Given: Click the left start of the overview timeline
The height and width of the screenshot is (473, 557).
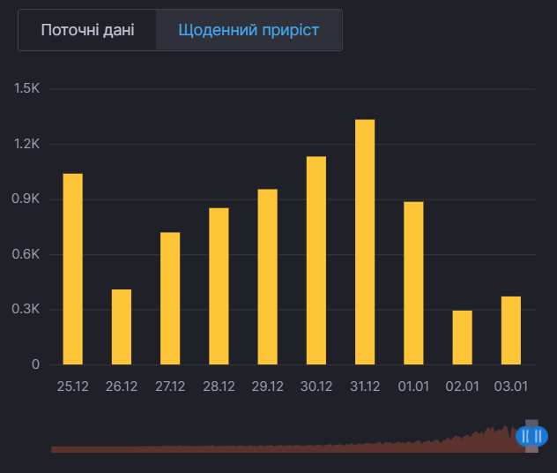Looking at the screenshot, I should [x=55, y=448].
